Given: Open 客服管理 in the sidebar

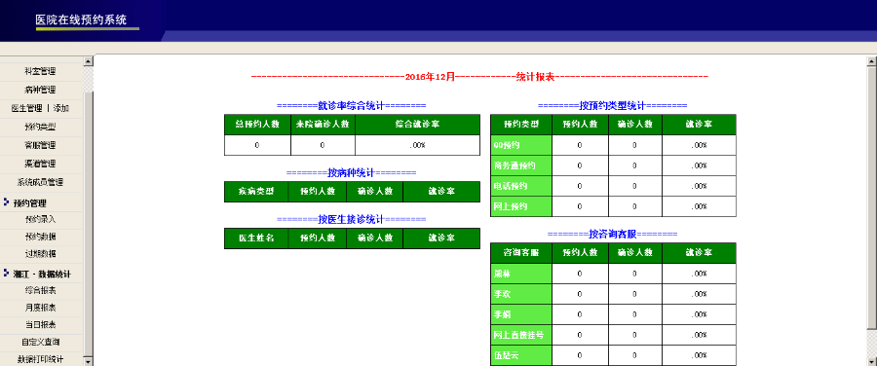Looking at the screenshot, I should pos(40,145).
